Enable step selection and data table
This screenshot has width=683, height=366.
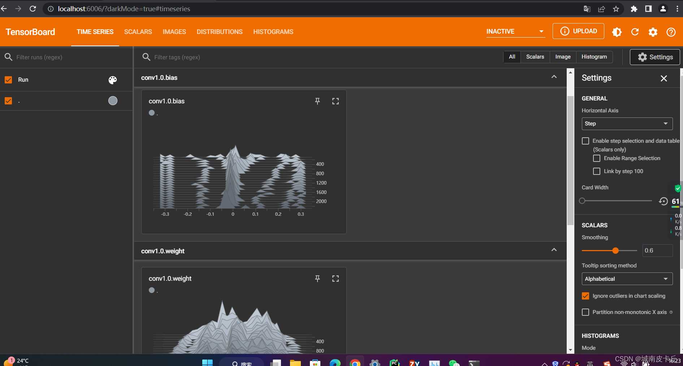(585, 141)
